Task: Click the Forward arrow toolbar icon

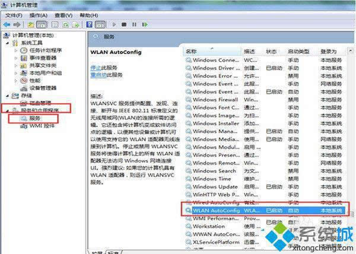Action: click(17, 24)
